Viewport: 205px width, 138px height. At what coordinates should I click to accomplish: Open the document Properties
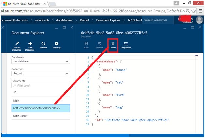click(x=126, y=45)
